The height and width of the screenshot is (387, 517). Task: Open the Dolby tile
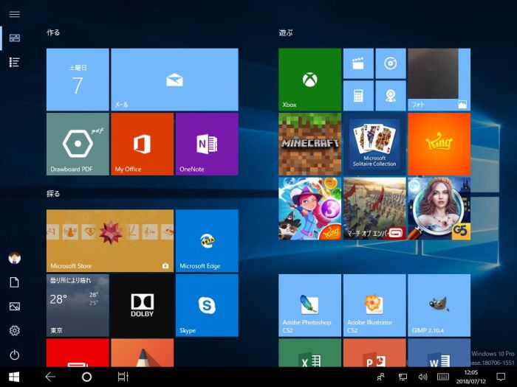(142, 305)
